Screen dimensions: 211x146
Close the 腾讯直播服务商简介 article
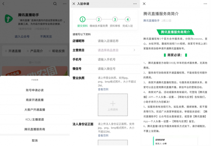tap(144, 4)
